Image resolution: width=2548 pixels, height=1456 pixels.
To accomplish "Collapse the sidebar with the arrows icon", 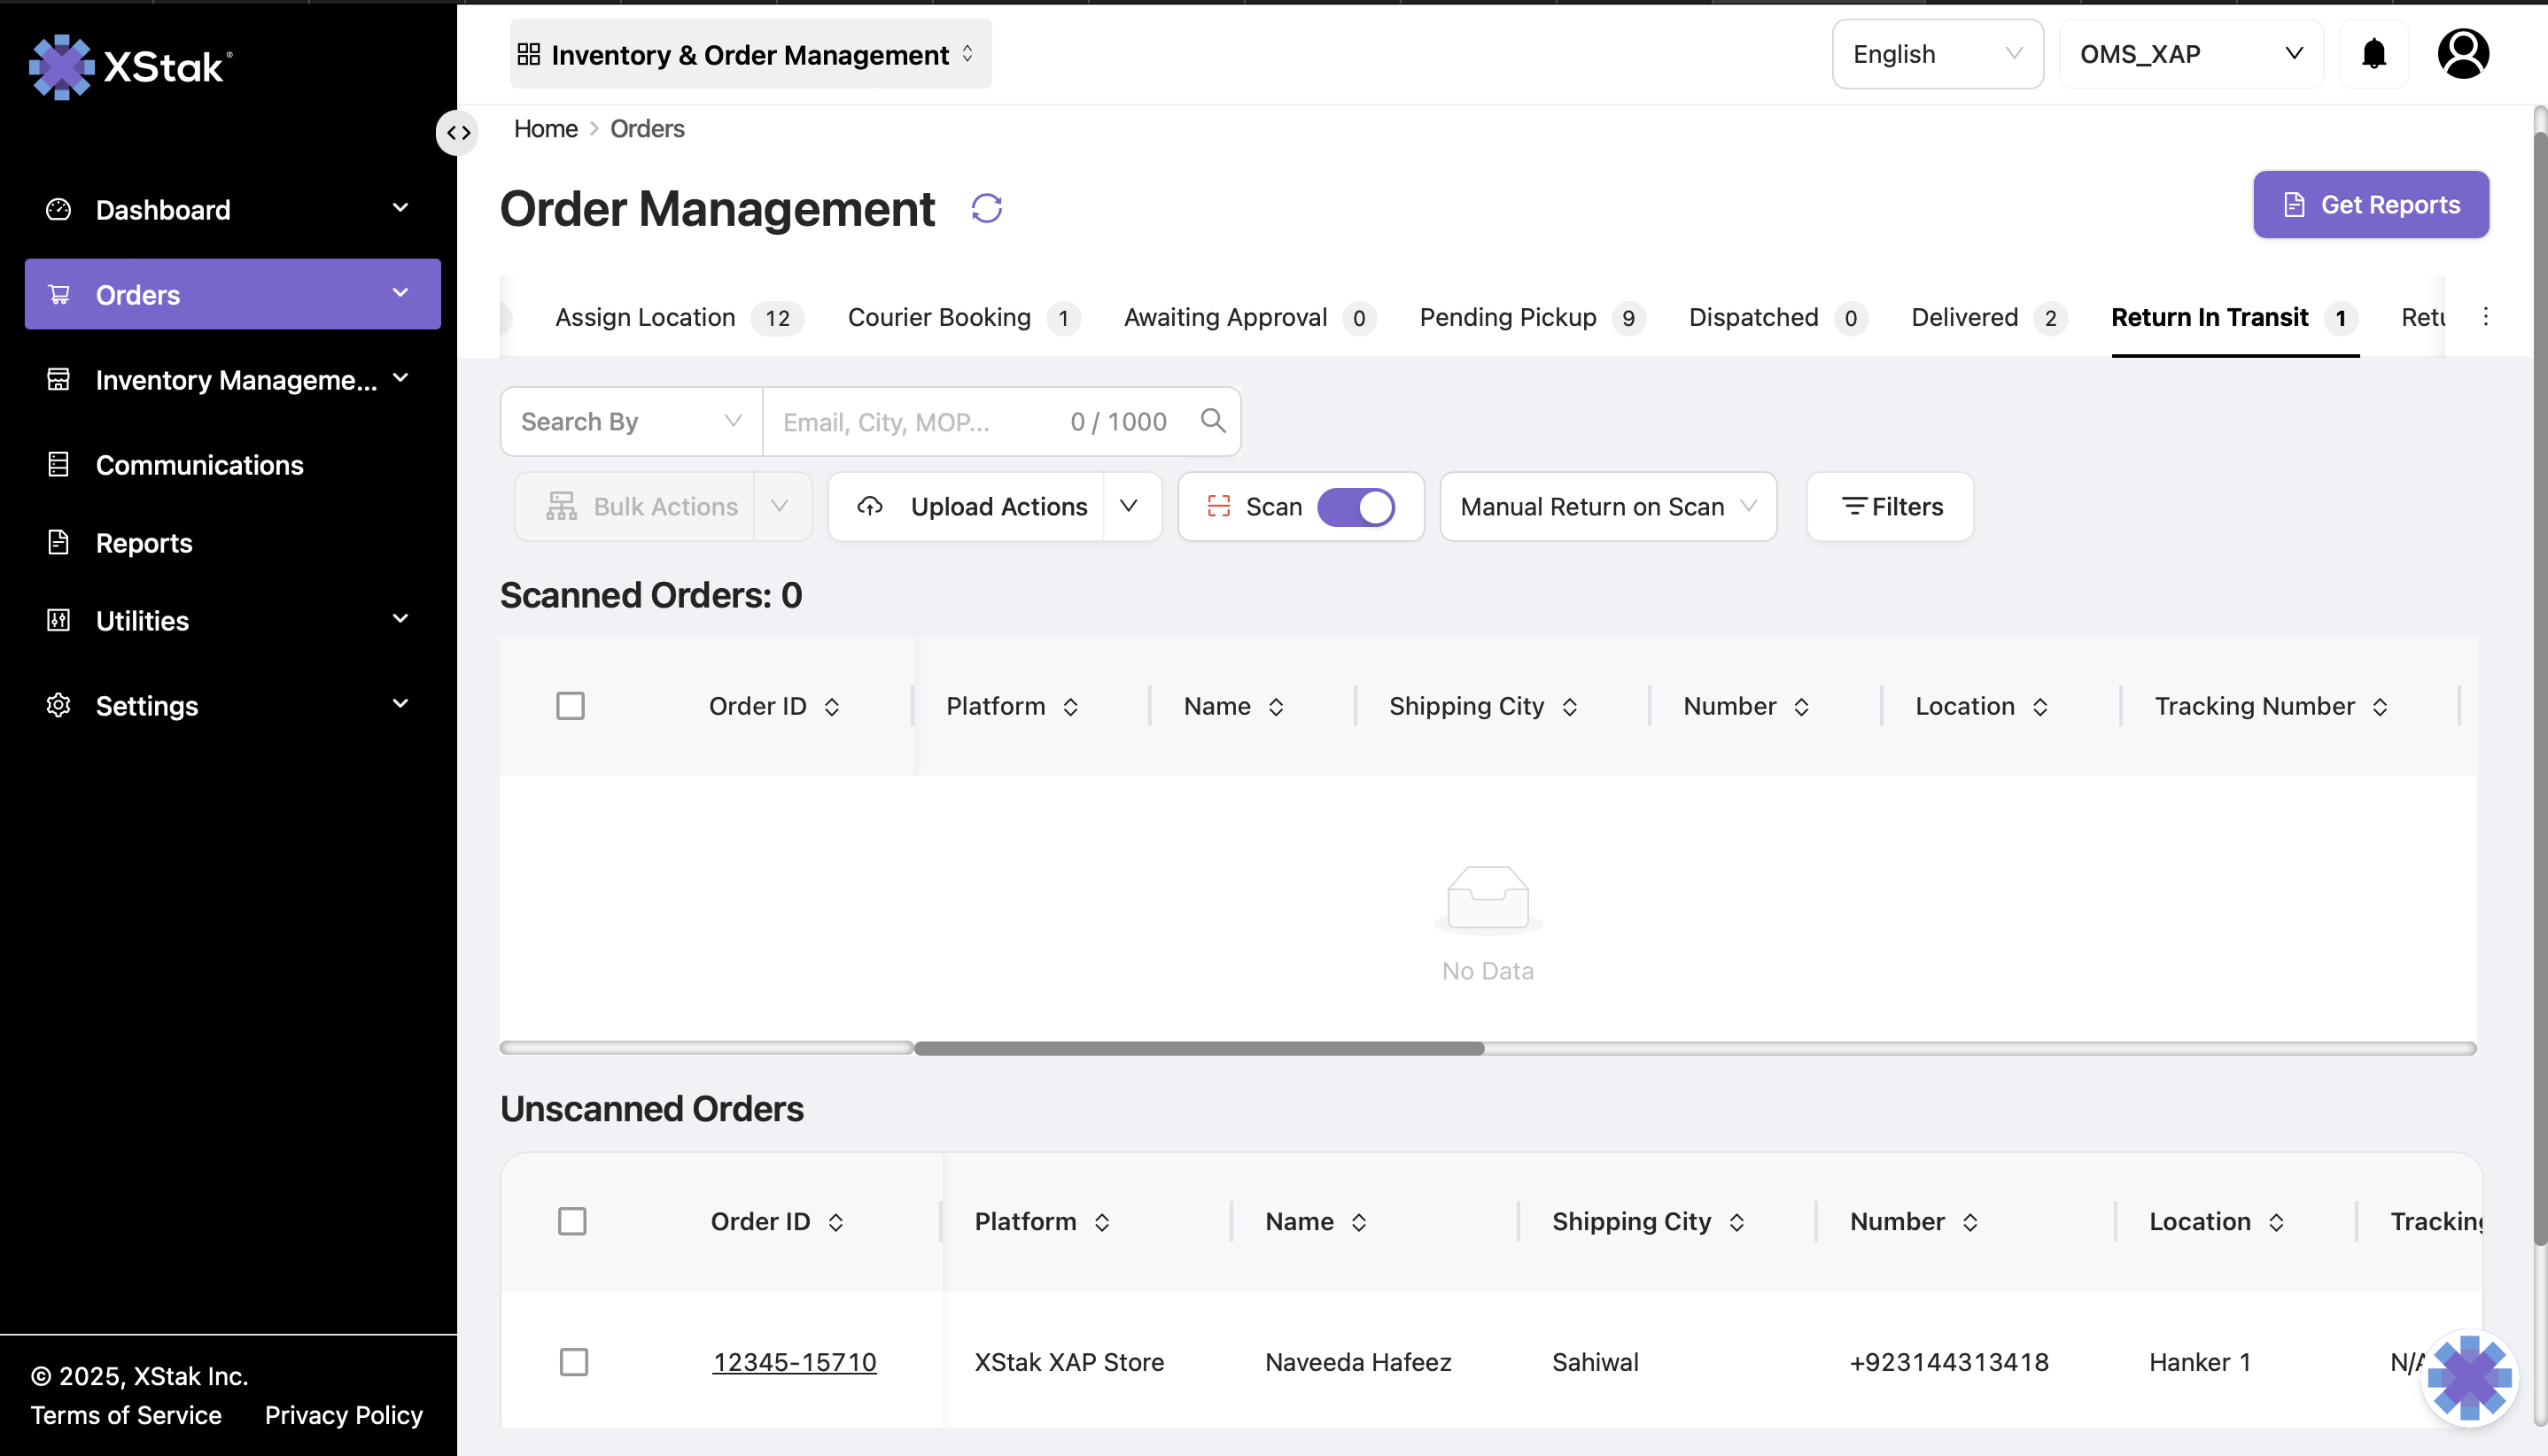I will [458, 133].
